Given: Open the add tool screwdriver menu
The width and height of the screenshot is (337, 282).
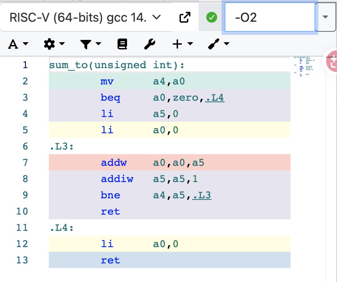Looking at the screenshot, I should (218, 44).
